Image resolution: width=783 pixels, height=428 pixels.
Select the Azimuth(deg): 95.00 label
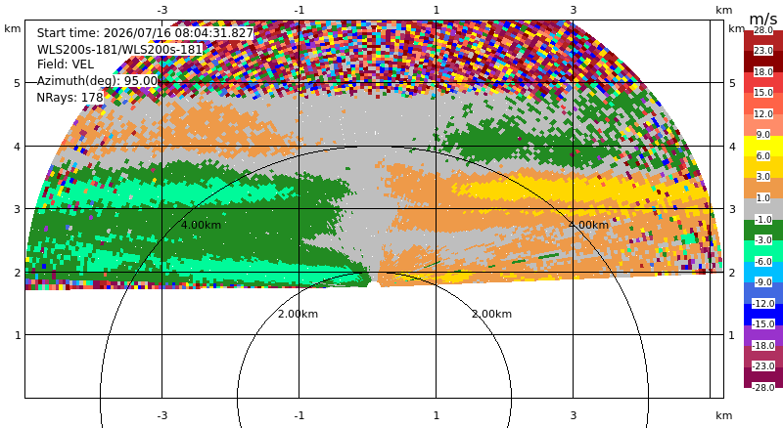coord(97,81)
